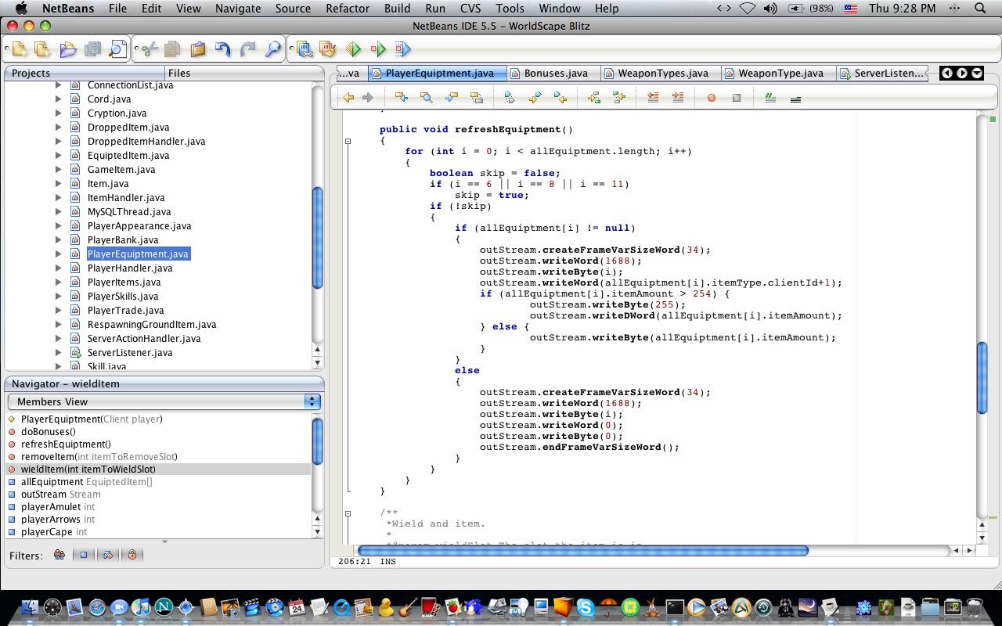
Task: Click the Paste clipboard icon
Action: click(x=198, y=50)
